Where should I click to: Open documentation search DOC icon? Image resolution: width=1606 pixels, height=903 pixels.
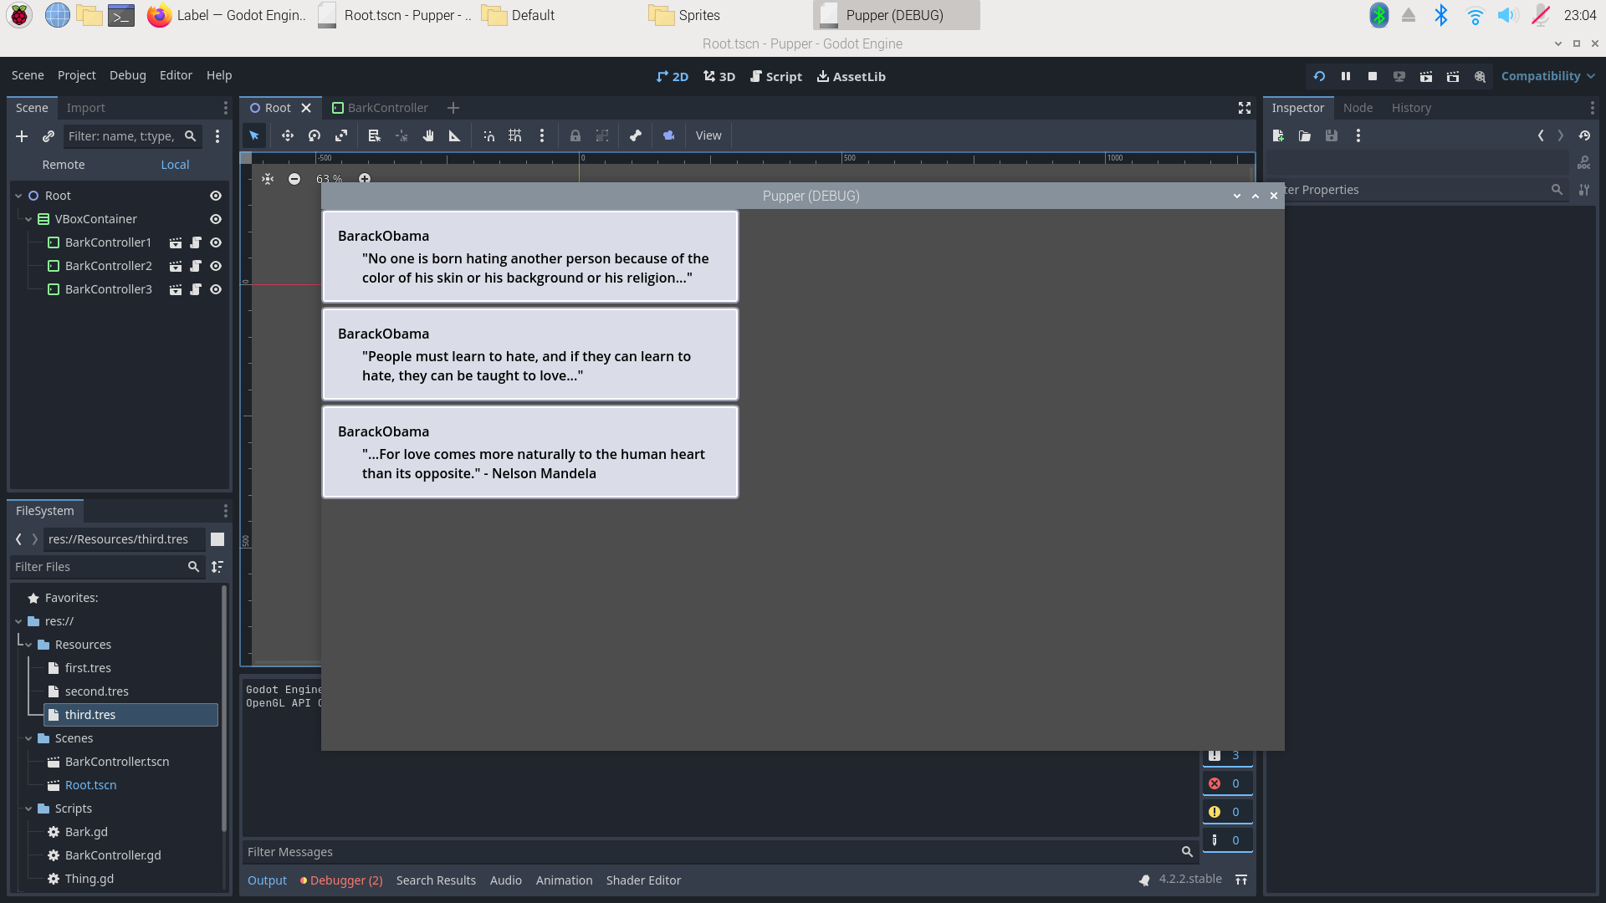tap(1584, 162)
